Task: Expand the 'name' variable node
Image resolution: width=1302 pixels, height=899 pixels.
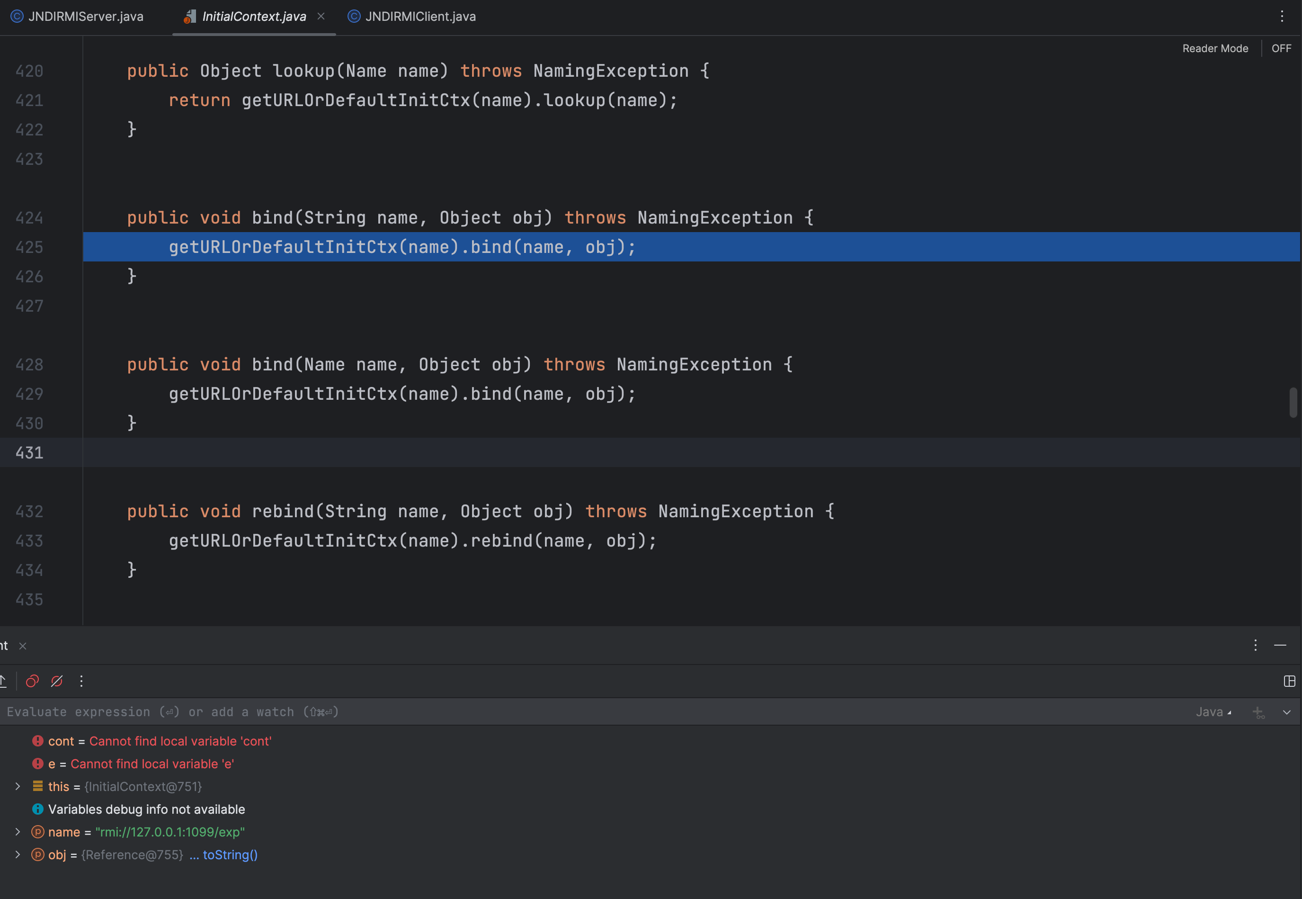Action: click(18, 832)
